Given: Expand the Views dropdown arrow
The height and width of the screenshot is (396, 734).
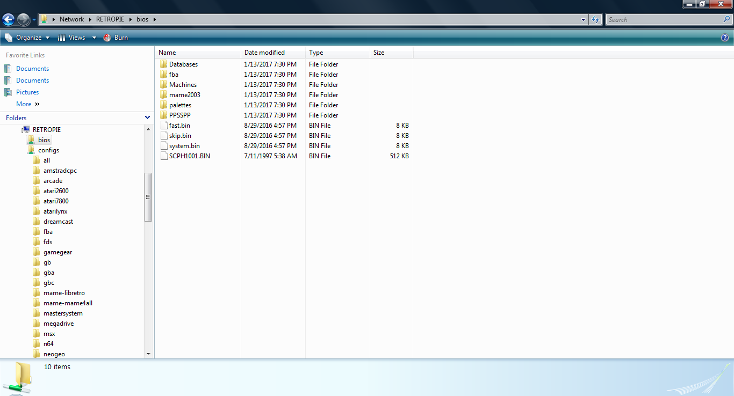Looking at the screenshot, I should [x=94, y=38].
